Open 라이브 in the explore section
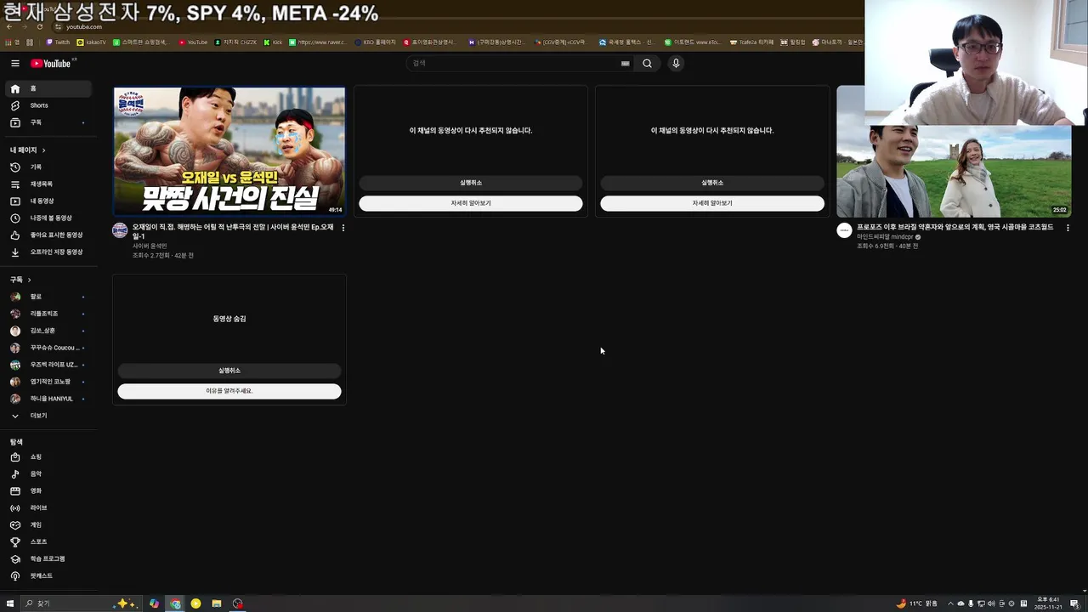Screen dimensions: 1088x612 49,507
